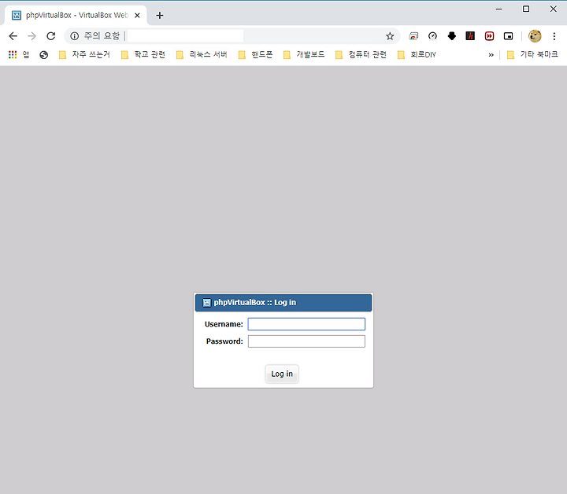The image size is (567, 494).
Task: Open the Chrome profile avatar
Action: click(x=535, y=35)
